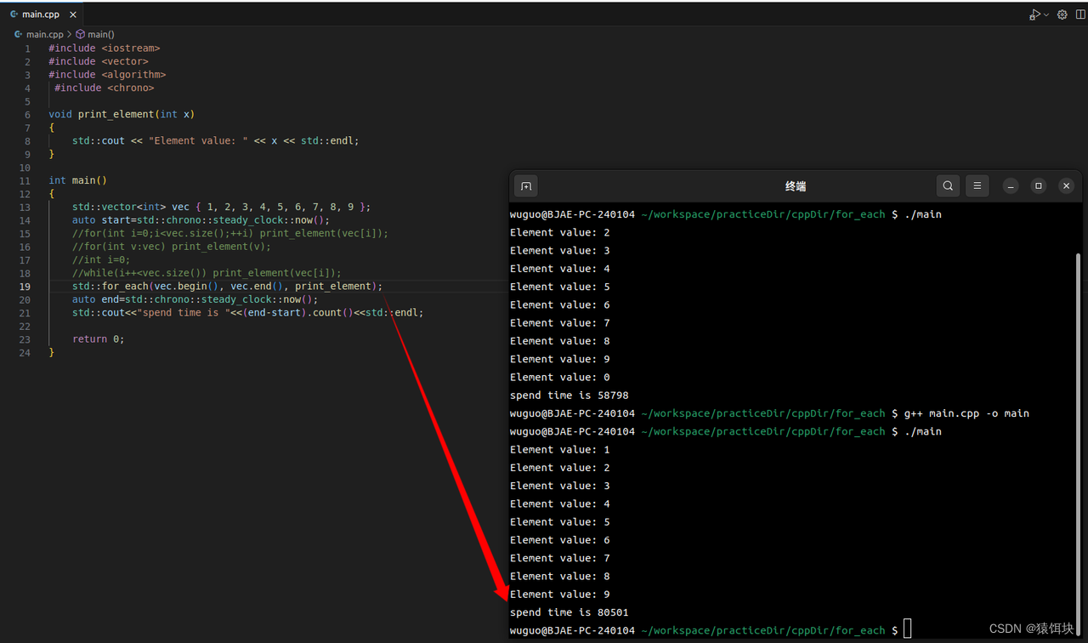Split the editor using the split icon

(1079, 14)
